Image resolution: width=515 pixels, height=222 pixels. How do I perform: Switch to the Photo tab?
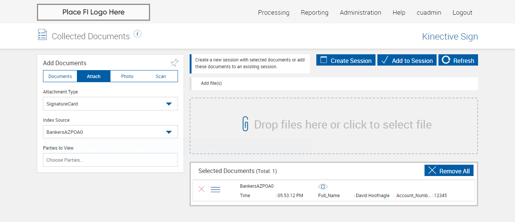click(x=127, y=77)
